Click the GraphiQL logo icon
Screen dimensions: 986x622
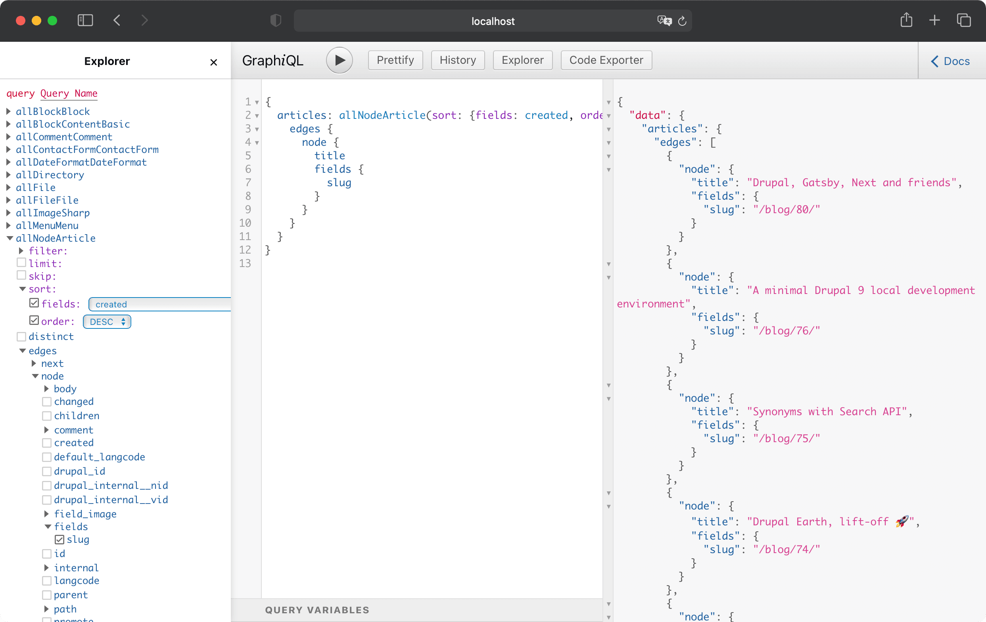coord(272,60)
